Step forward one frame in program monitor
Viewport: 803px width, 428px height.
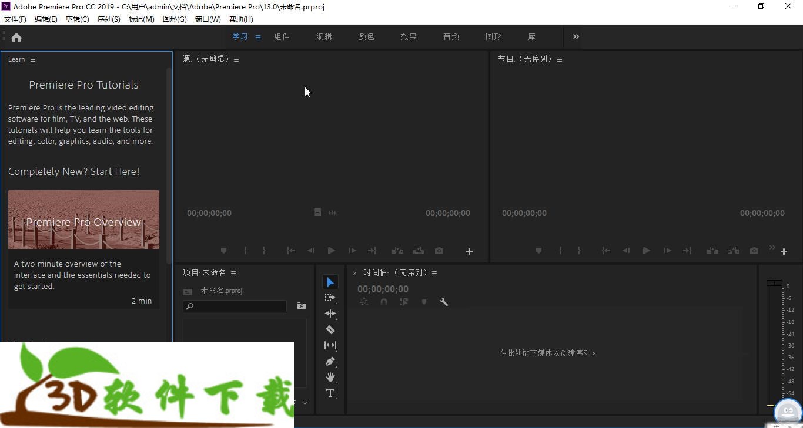click(x=667, y=251)
